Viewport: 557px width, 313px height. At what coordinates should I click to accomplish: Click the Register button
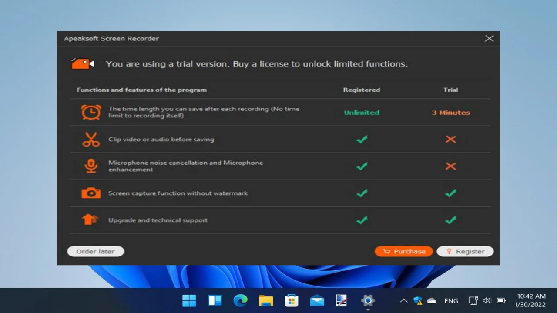click(465, 251)
